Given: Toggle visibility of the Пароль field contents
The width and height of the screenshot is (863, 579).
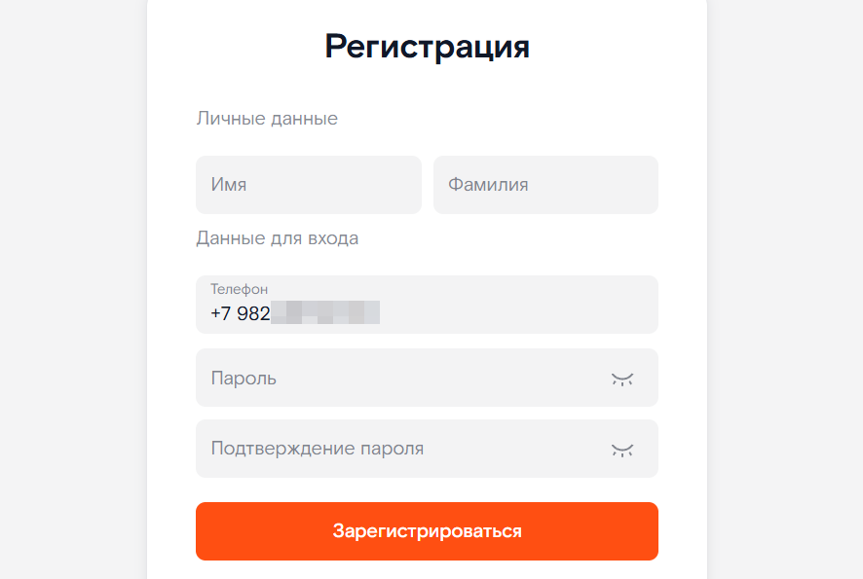Looking at the screenshot, I should pos(622,378).
